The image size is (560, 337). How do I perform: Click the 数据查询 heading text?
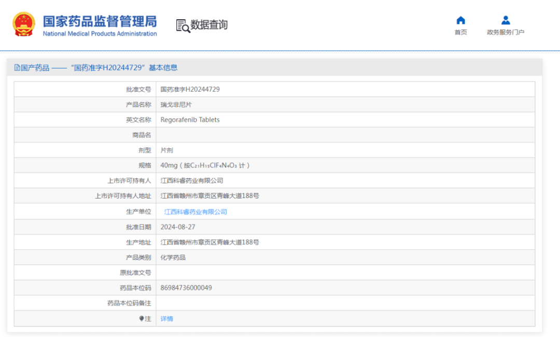click(209, 25)
